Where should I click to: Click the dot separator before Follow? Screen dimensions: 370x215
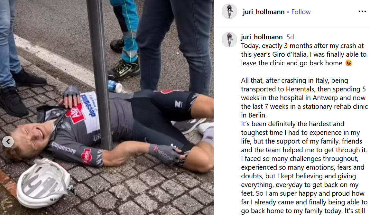(288, 12)
